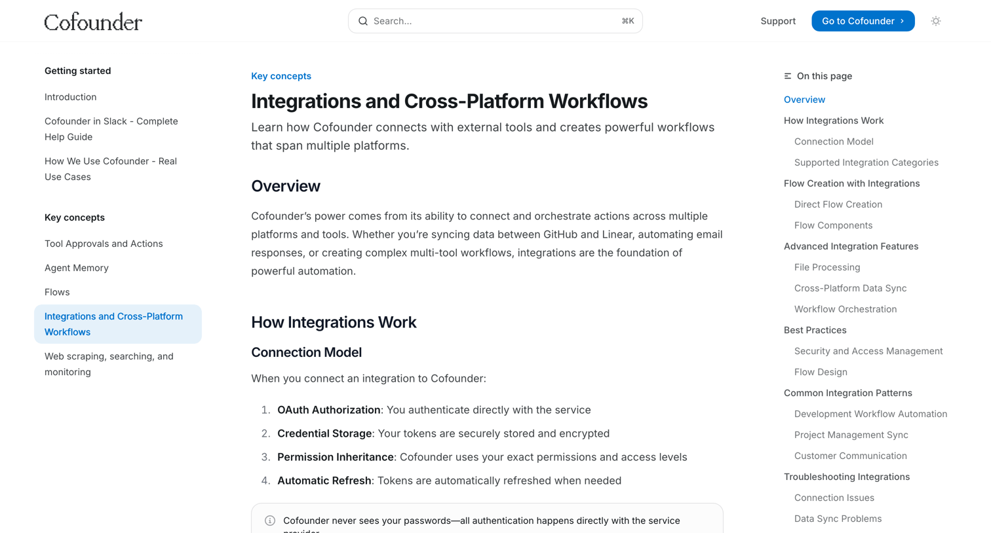Viewport: 991px width, 533px height.
Task: Jump to Security and Access Management
Action: tap(868, 351)
